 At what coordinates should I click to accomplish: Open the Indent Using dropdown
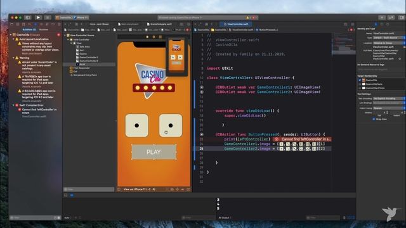click(389, 108)
